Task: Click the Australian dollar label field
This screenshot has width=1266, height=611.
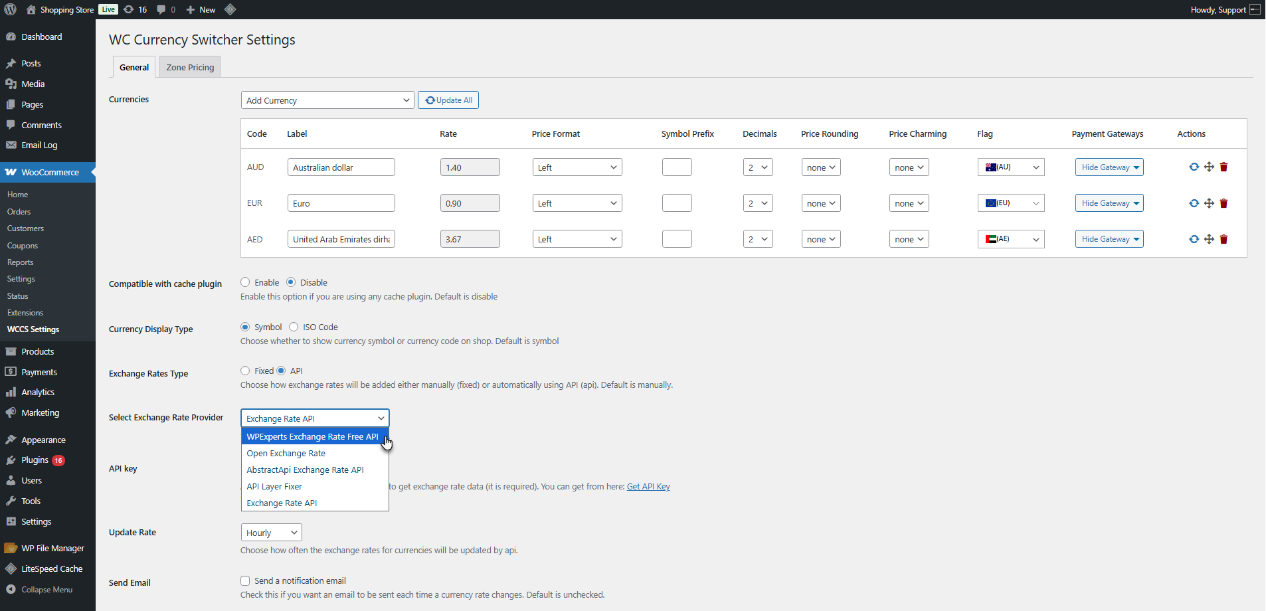Action: coord(341,167)
